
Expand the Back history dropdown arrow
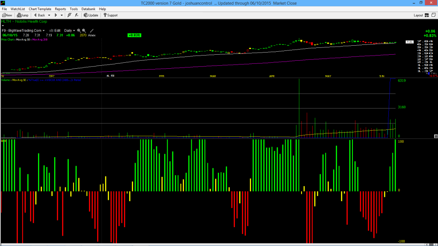click(x=49, y=15)
